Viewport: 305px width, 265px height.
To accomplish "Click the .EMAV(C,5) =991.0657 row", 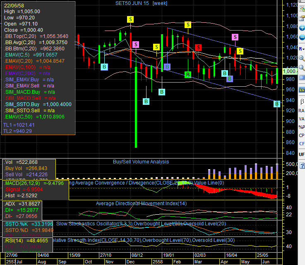I will tap(31, 55).
